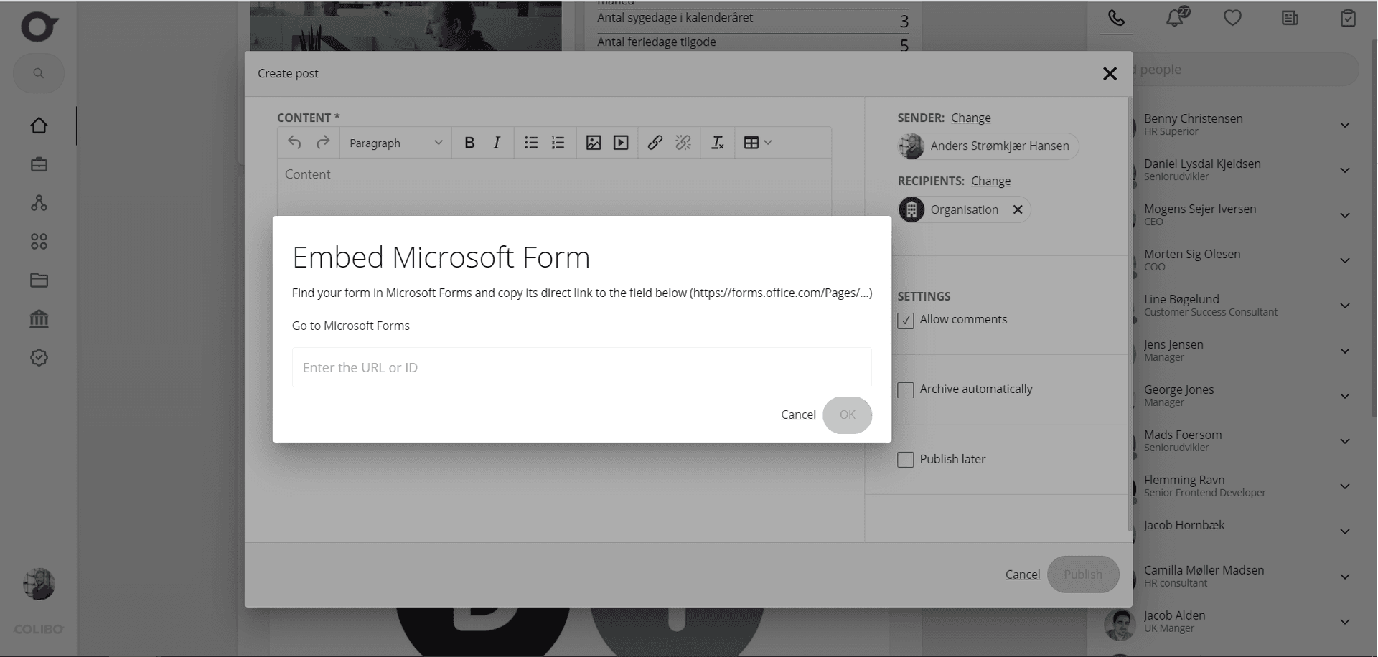Insert a bulleted list

(x=531, y=143)
